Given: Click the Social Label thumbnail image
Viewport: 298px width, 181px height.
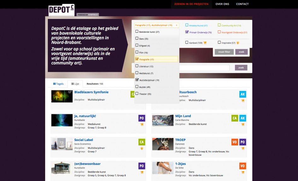Looking at the screenshot, I should [x=62, y=144].
